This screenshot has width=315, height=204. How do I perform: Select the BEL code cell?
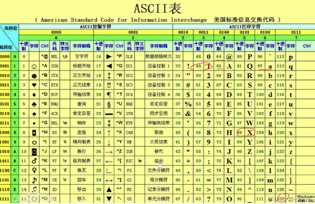pyautogui.click(x=55, y=123)
